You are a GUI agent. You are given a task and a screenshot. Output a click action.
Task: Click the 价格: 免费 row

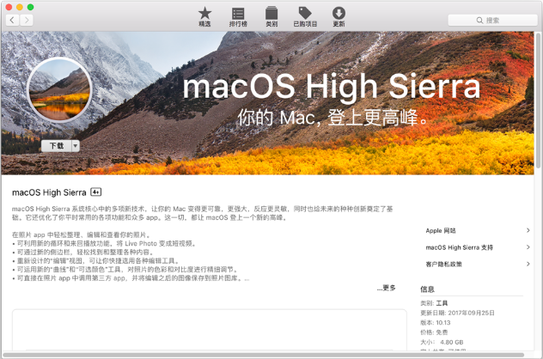(x=434, y=332)
